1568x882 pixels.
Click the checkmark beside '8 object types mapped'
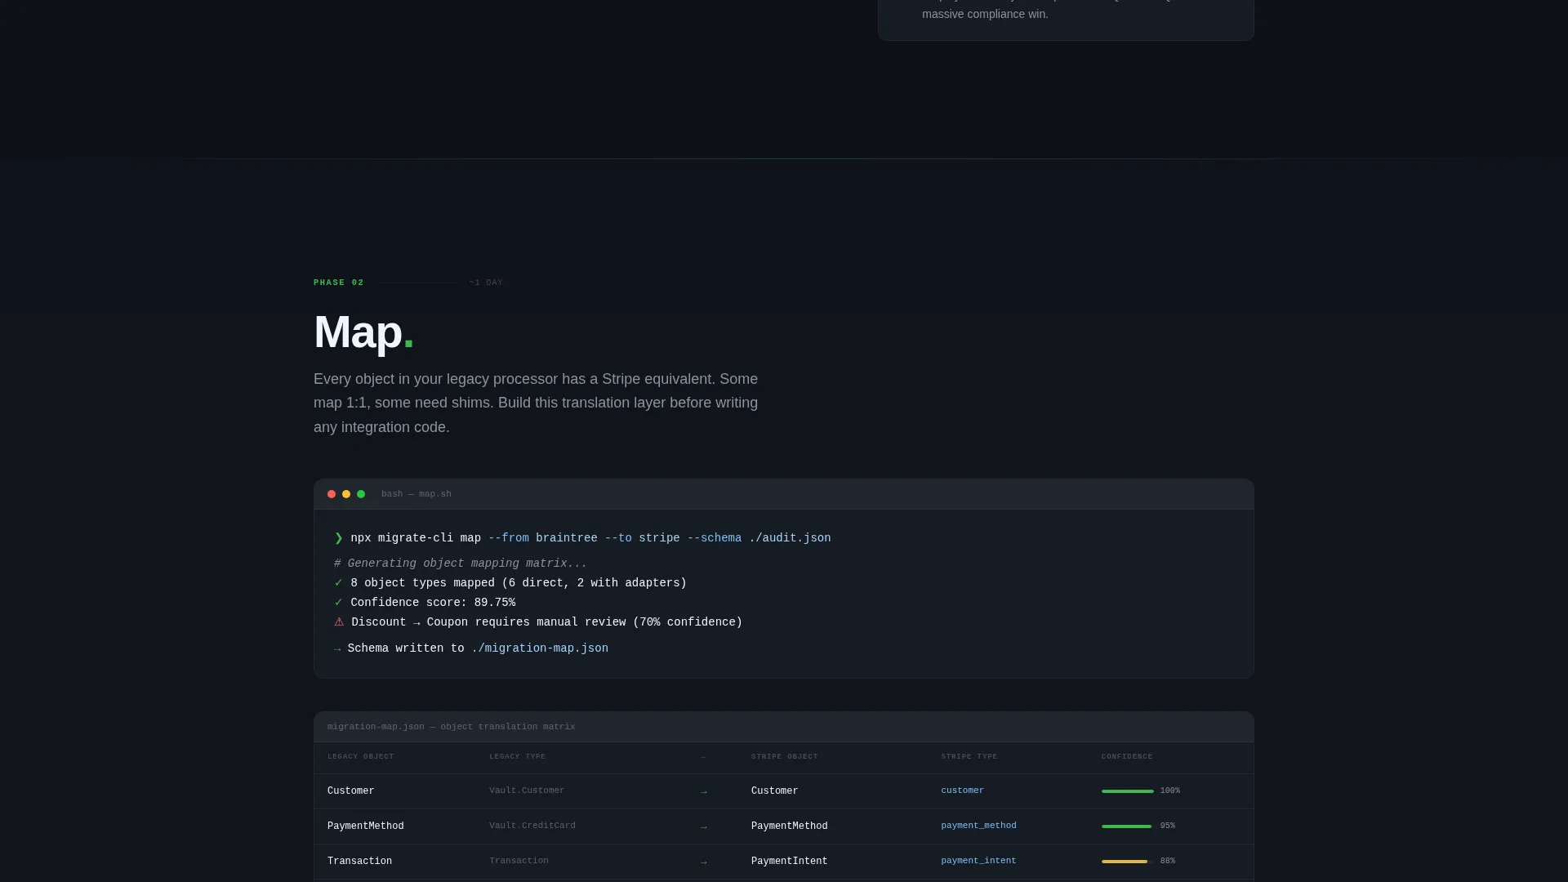(338, 583)
